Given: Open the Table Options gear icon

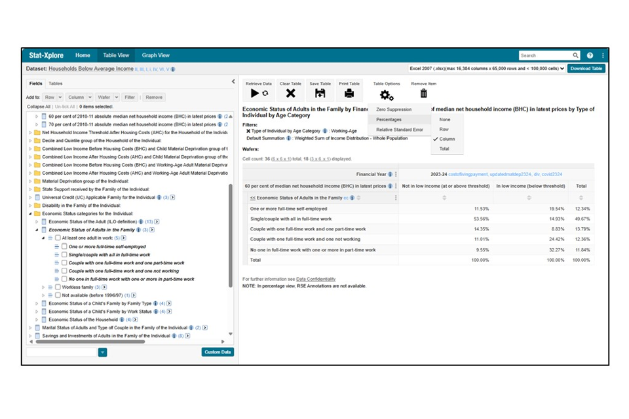Looking at the screenshot, I should click(387, 95).
